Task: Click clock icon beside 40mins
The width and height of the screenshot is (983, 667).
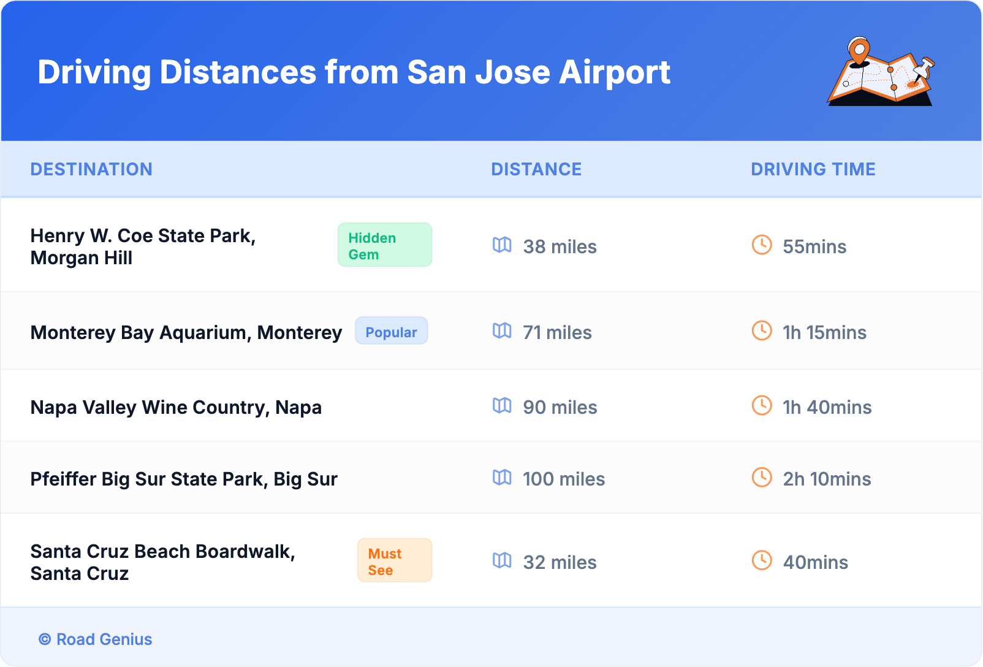Action: (762, 560)
